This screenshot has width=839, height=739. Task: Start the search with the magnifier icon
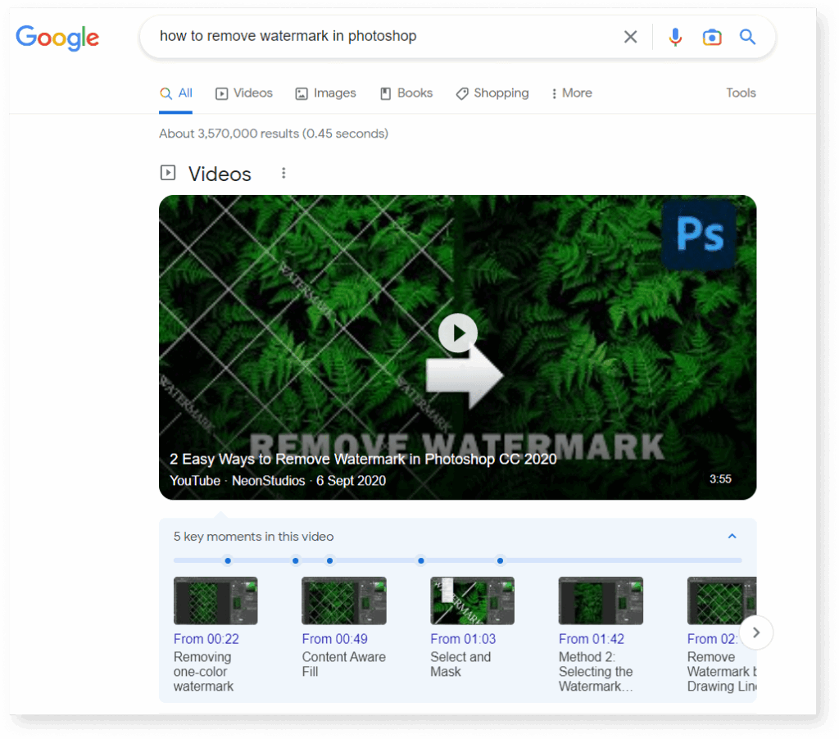coord(746,37)
